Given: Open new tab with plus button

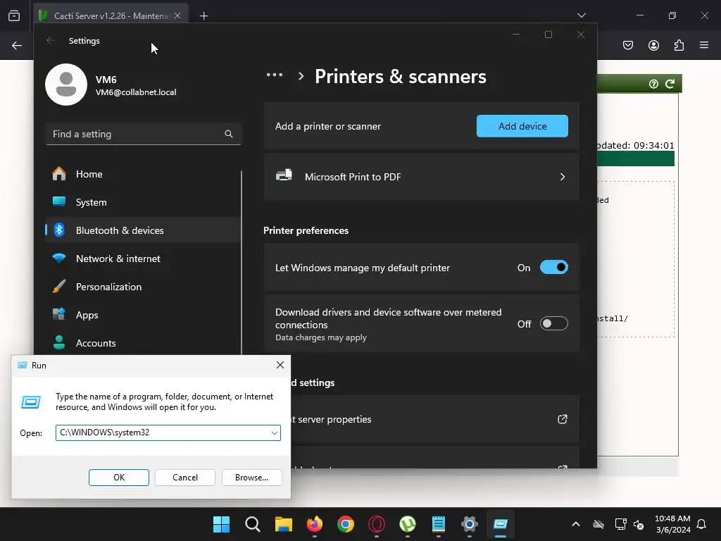Looking at the screenshot, I should 203,16.
